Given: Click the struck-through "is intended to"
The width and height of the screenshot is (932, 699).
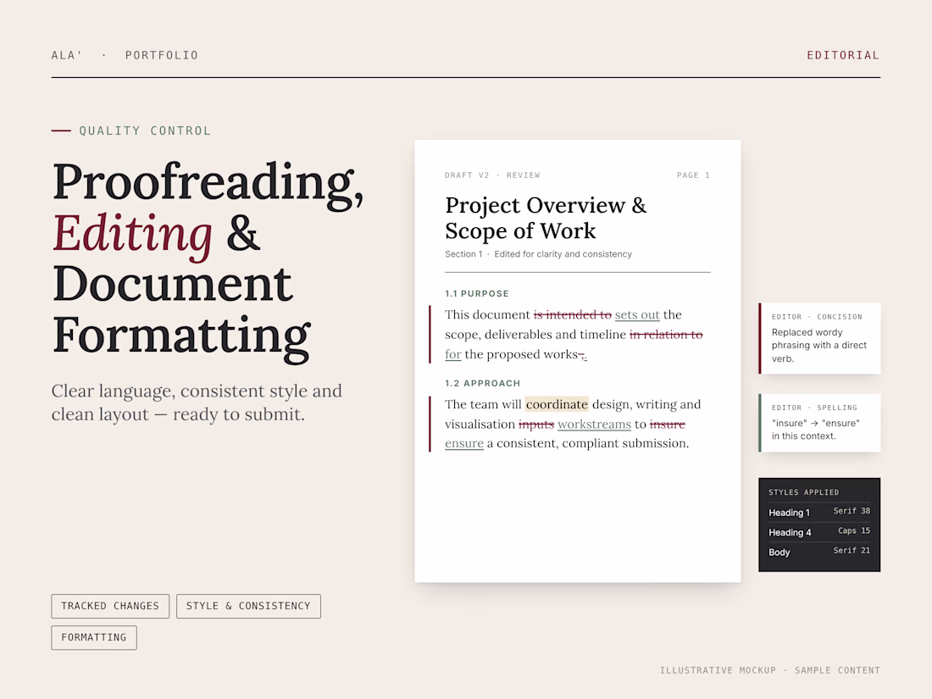Looking at the screenshot, I should (573, 314).
